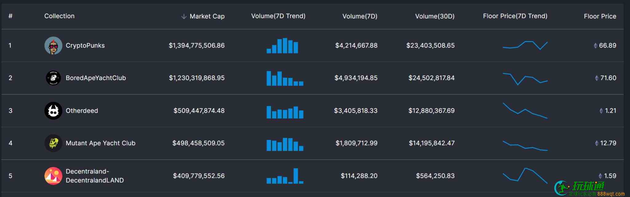
Task: Click the CryptoPunks volume bar chart
Action: pos(282,45)
